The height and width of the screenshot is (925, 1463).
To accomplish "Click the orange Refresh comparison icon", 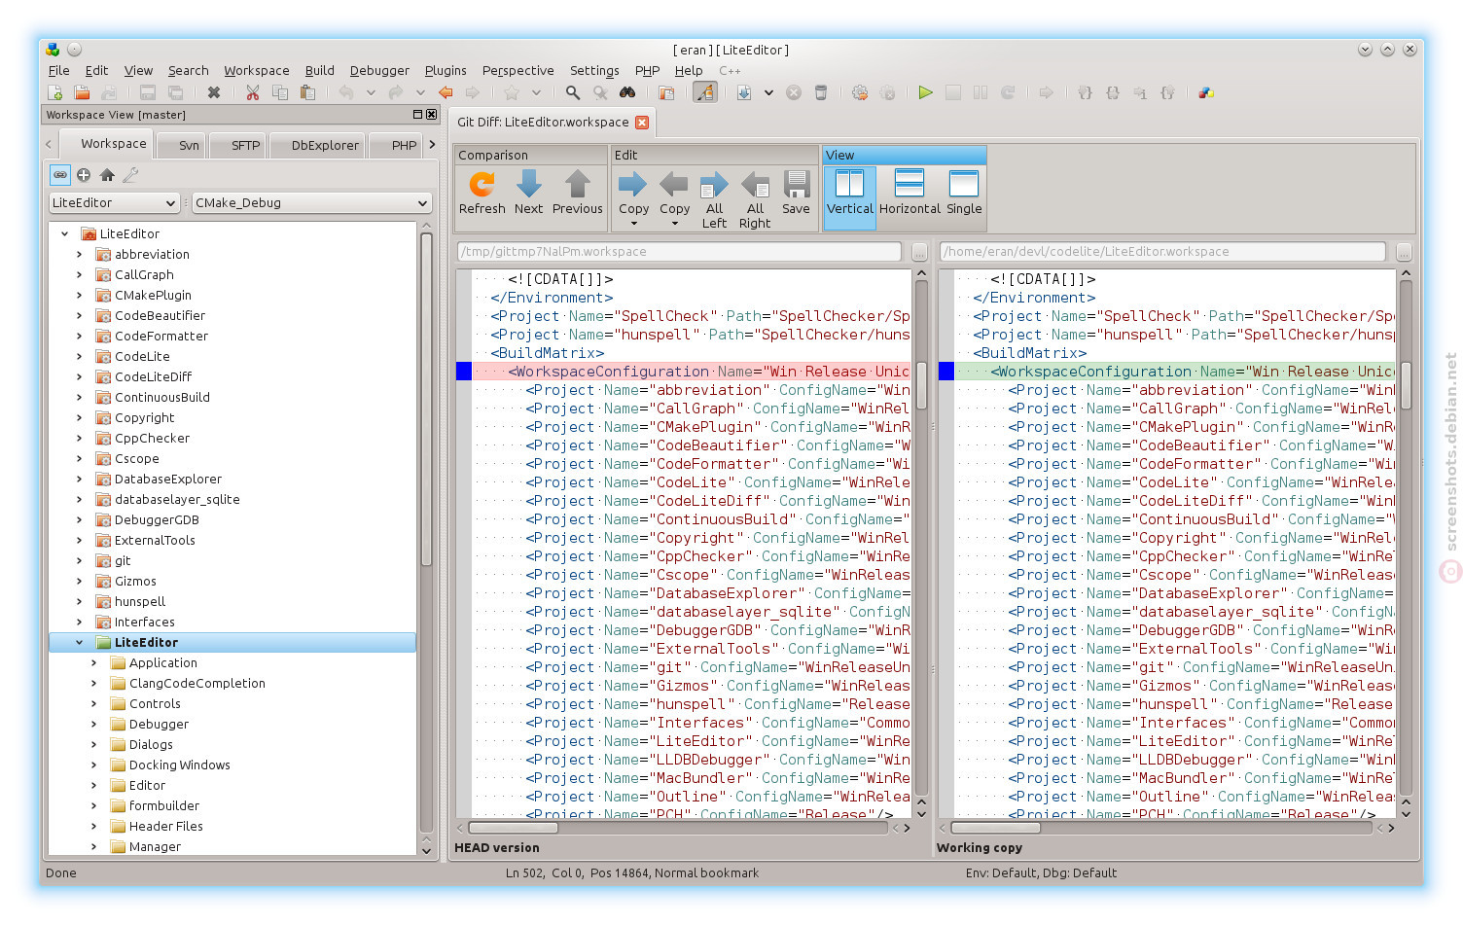I will point(482,193).
